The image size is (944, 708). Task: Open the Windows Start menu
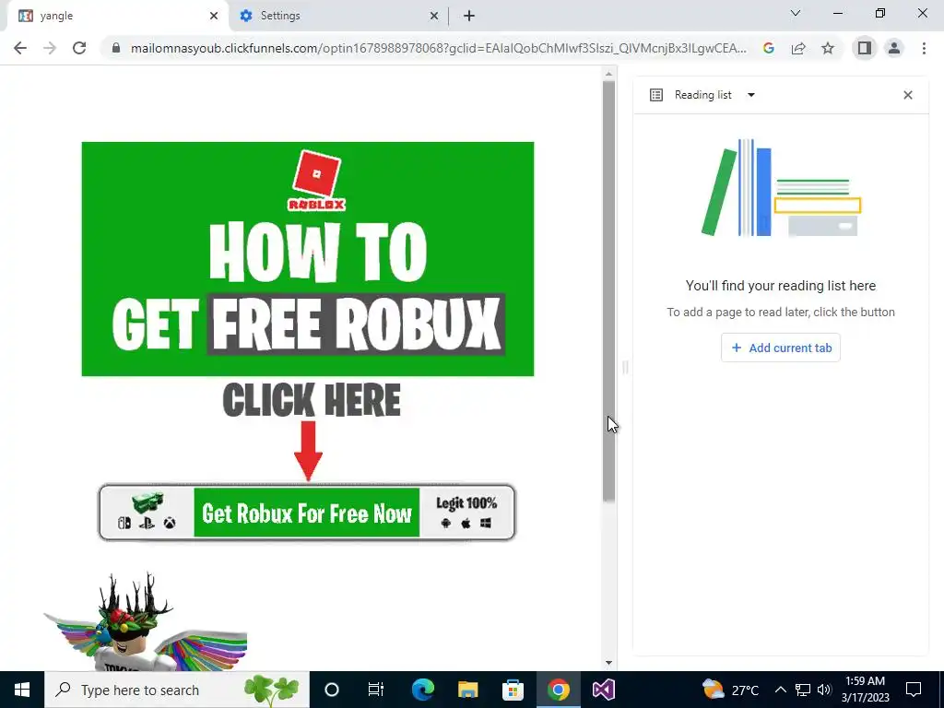coord(22,690)
